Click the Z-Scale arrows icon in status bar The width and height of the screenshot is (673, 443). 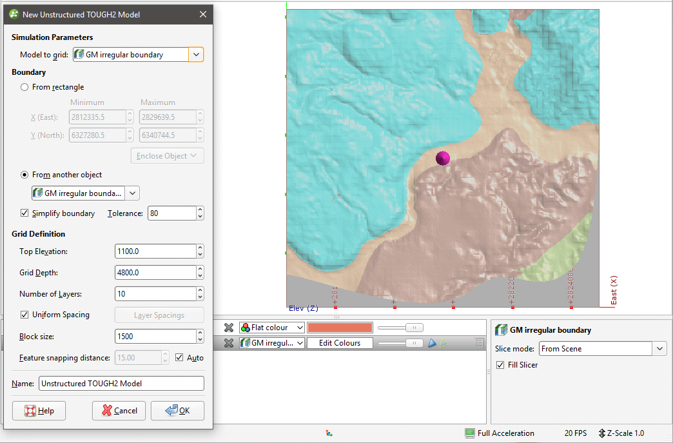[x=602, y=433]
